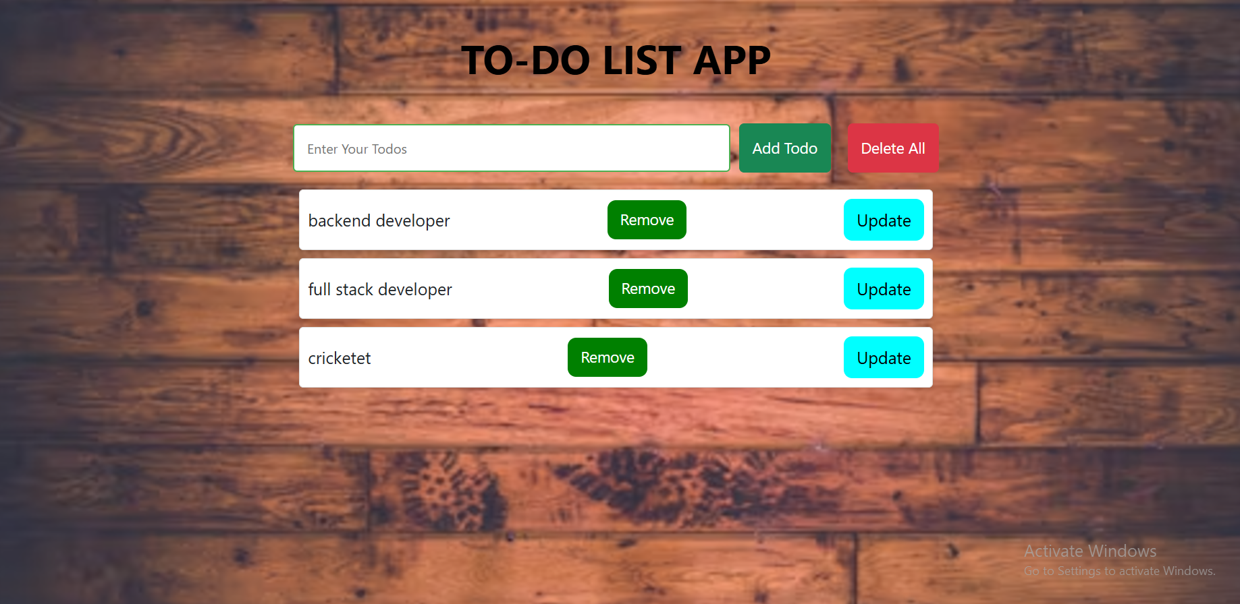Viewport: 1240px width, 604px height.
Task: Select the full stack developer todo text
Action: click(380, 290)
